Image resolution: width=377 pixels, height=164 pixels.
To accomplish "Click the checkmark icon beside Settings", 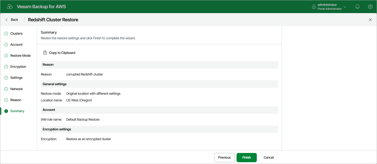I will click(x=6, y=78).
